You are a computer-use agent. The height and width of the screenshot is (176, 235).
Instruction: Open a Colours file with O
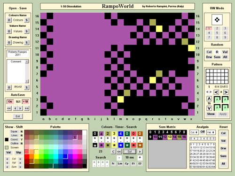point(9,20)
